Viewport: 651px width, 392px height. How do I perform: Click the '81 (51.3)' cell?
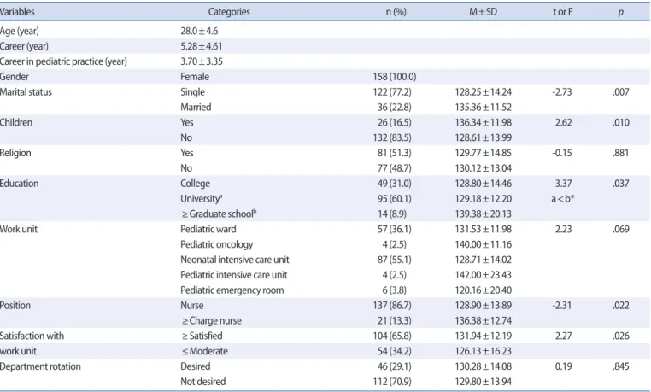395,153
